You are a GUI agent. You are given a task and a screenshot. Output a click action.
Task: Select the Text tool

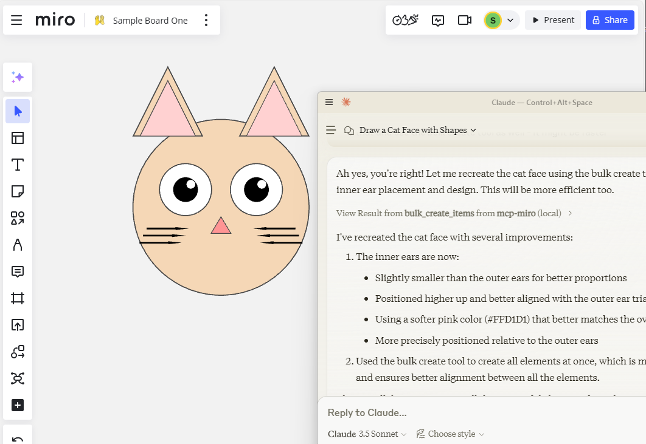[18, 165]
